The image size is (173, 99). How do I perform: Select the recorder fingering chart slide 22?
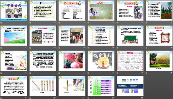point(101,86)
